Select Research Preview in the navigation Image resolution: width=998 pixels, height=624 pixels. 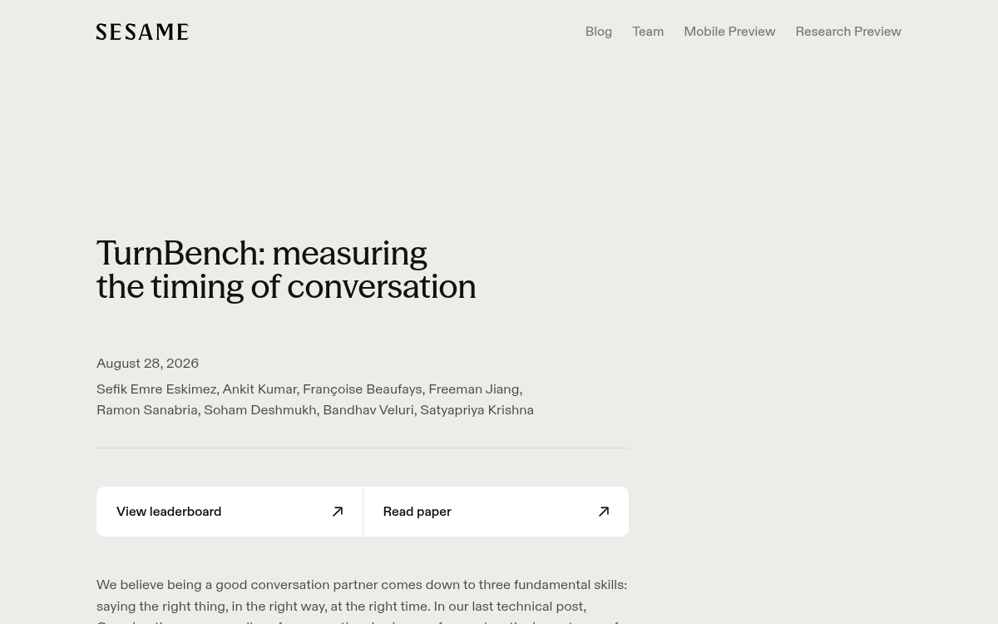tap(848, 32)
